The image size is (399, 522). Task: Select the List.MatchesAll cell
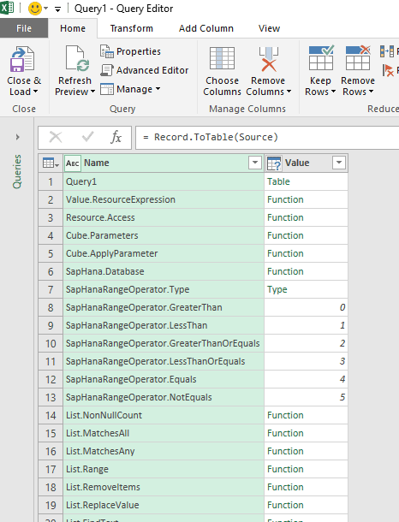pyautogui.click(x=164, y=433)
